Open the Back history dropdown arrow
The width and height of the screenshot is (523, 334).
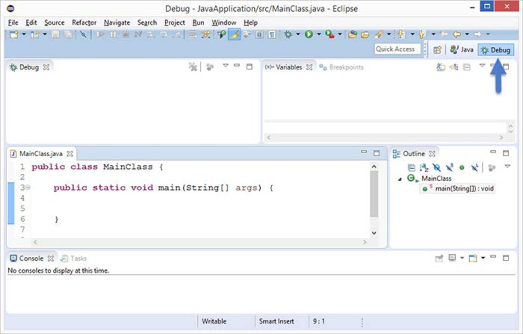467,34
